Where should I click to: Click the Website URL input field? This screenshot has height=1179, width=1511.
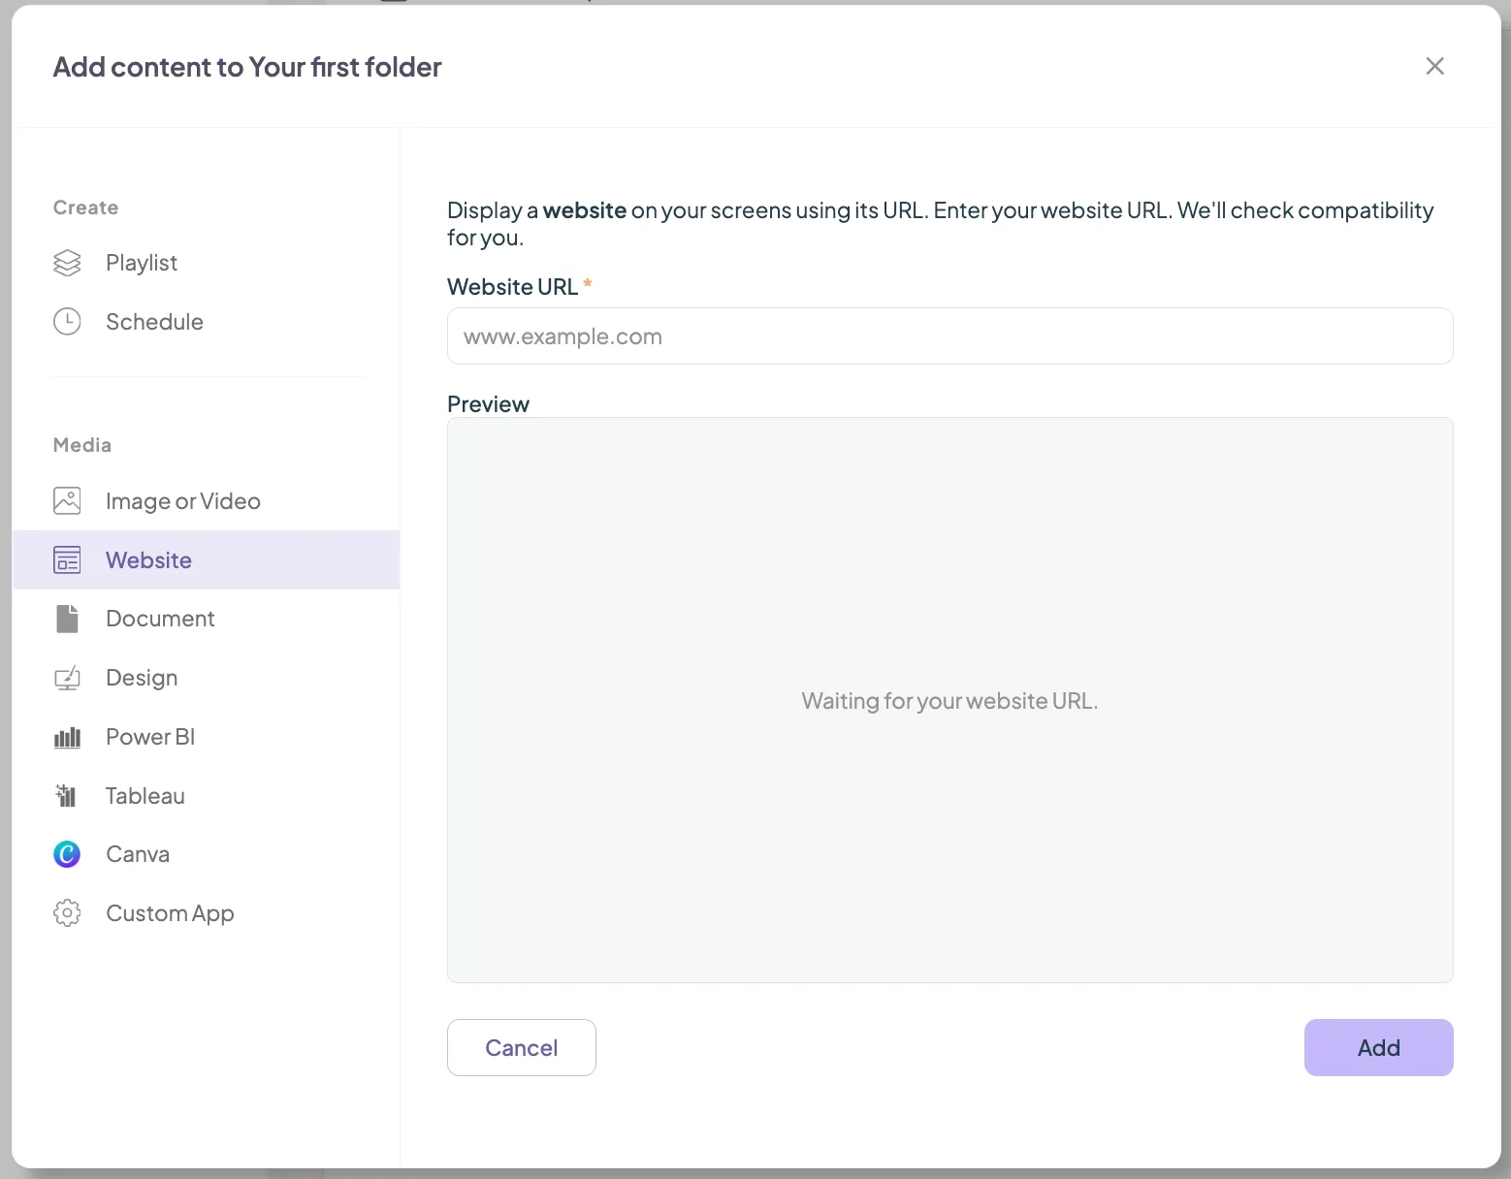(x=949, y=336)
